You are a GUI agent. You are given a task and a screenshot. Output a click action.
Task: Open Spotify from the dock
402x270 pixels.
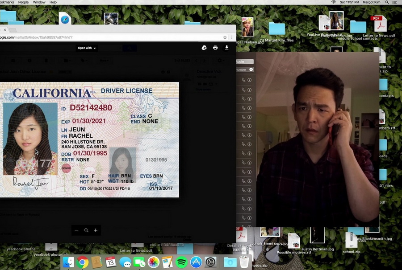pos(181,262)
